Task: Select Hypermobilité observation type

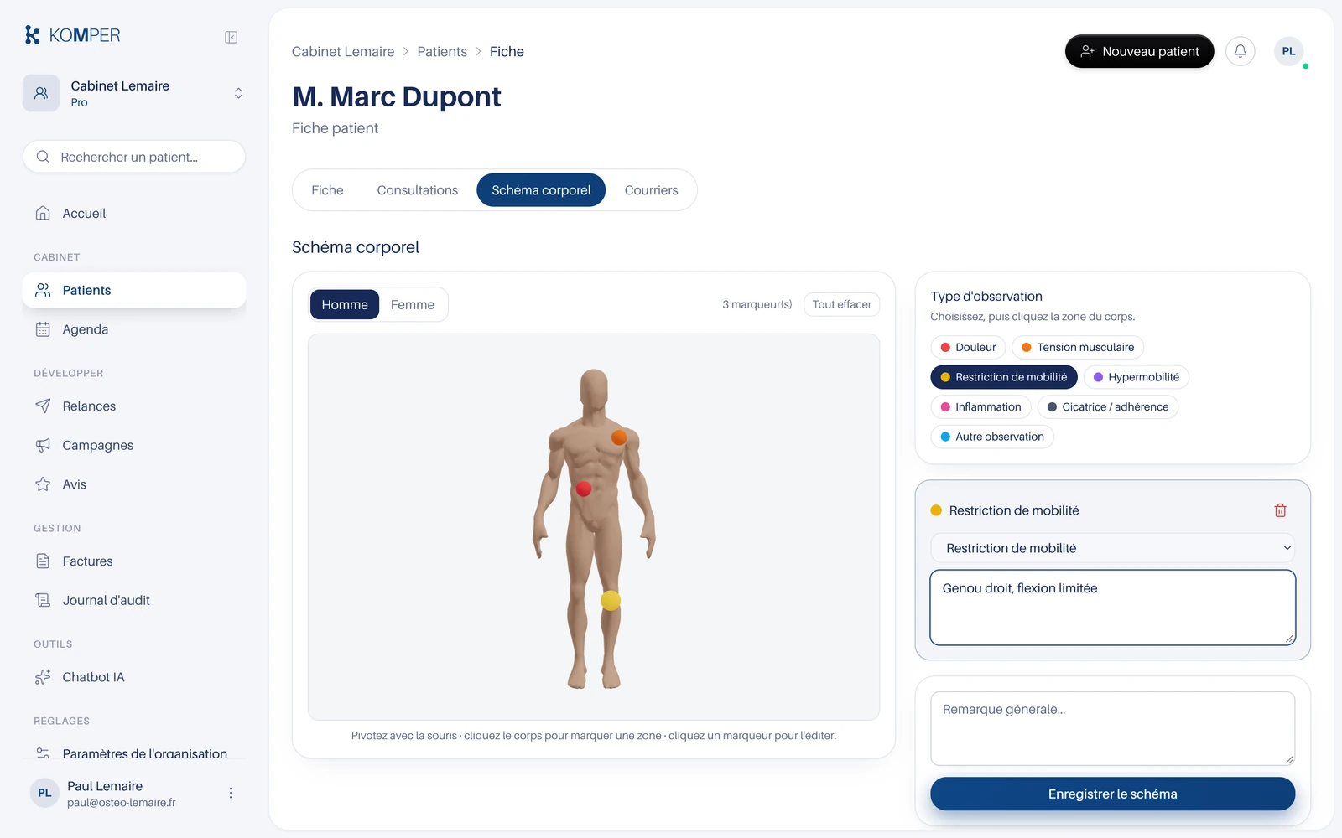Action: [1137, 377]
